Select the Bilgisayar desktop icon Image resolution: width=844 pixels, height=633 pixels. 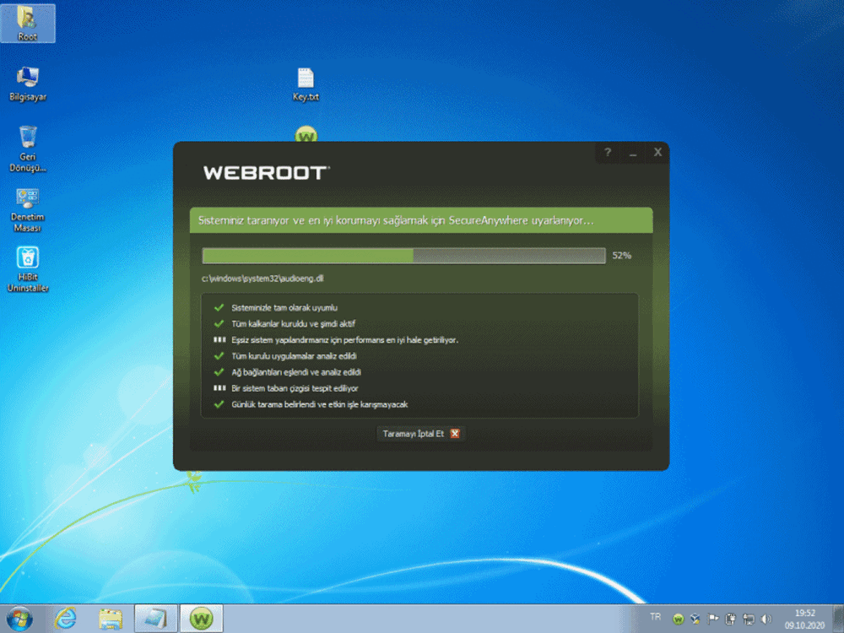(x=28, y=84)
